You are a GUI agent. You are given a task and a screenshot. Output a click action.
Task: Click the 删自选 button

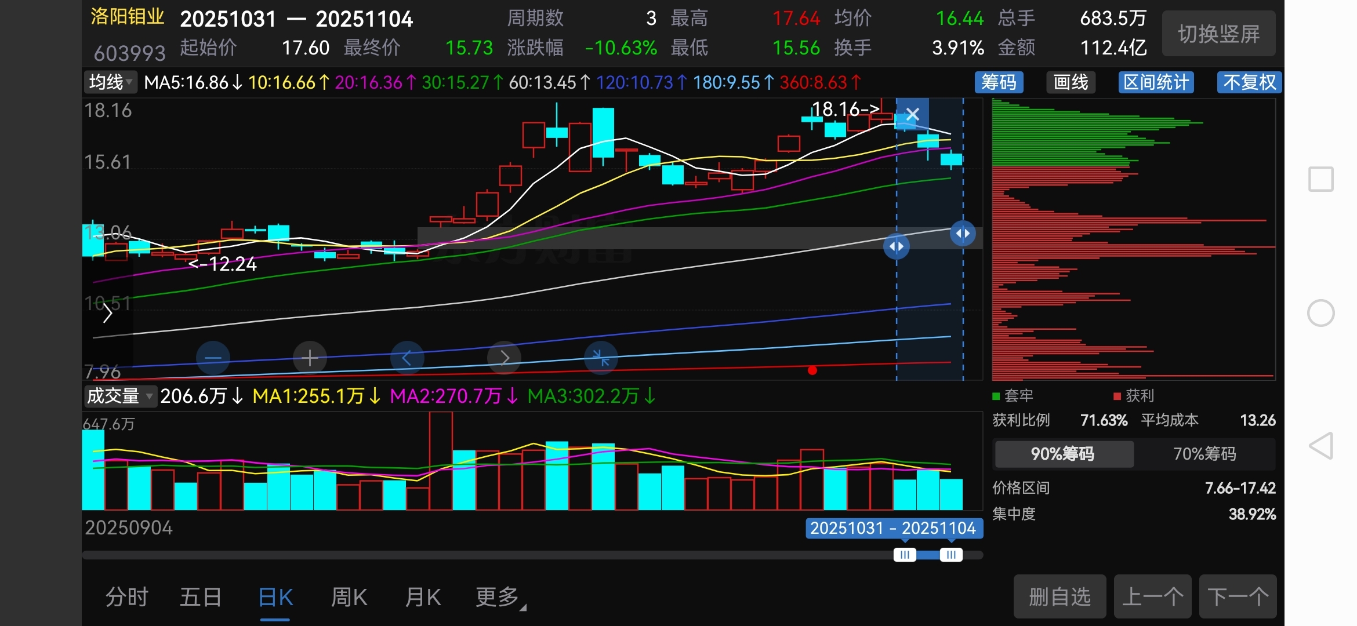click(1060, 596)
